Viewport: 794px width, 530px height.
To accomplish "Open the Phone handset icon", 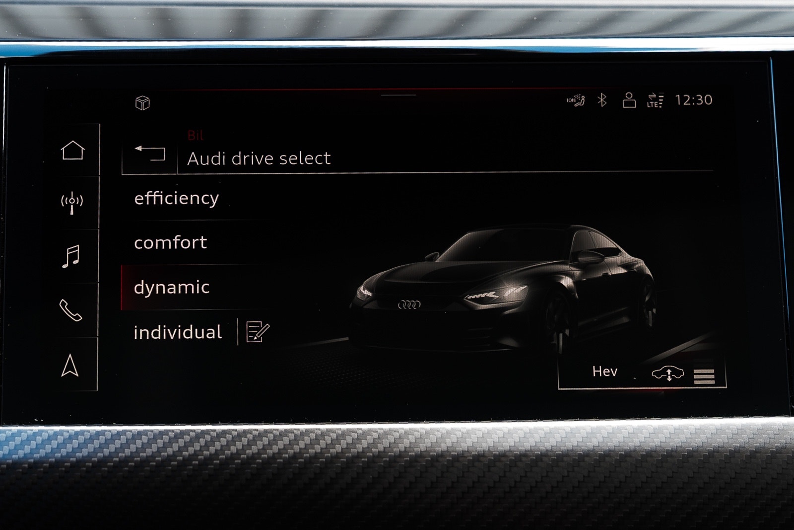I will [x=70, y=310].
